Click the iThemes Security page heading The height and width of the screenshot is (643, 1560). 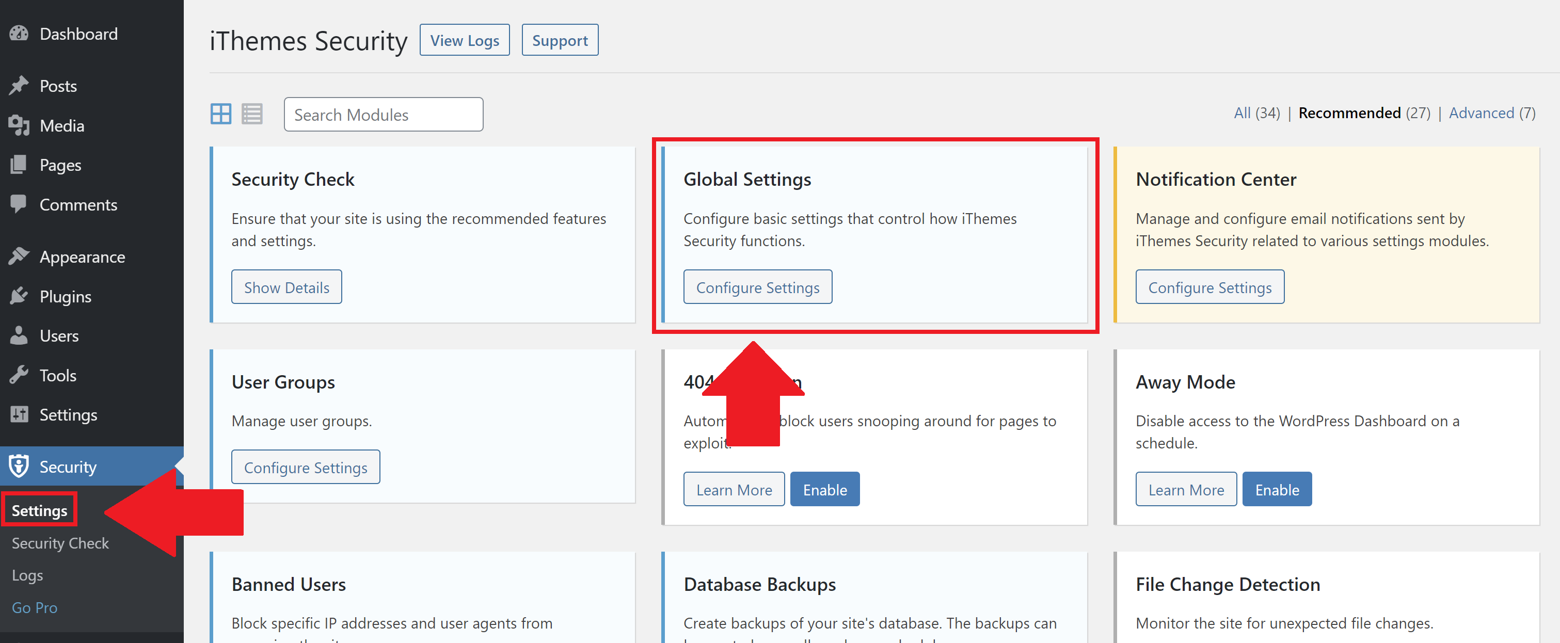pos(308,42)
